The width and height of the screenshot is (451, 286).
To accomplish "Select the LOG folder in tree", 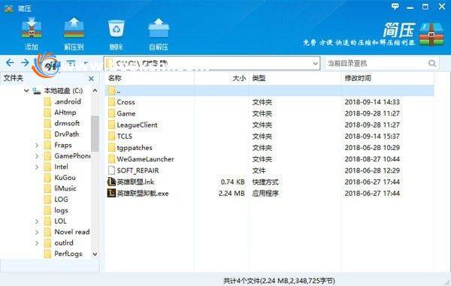I will pos(61,199).
